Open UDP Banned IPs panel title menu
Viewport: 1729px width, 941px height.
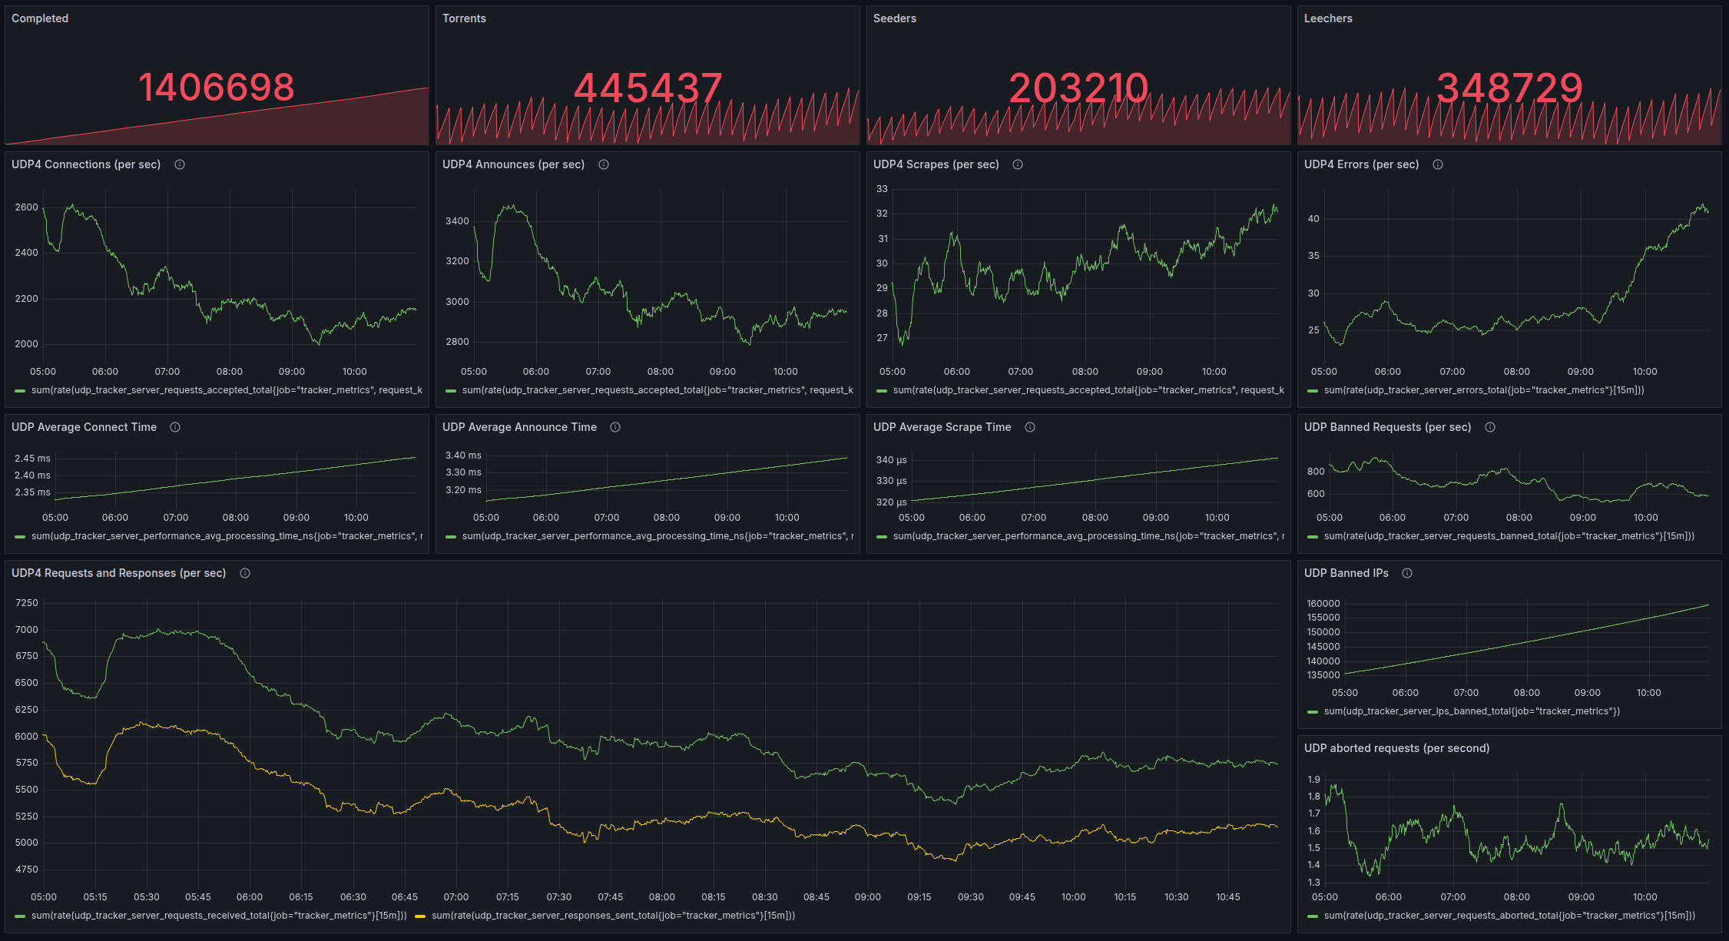tap(1346, 573)
